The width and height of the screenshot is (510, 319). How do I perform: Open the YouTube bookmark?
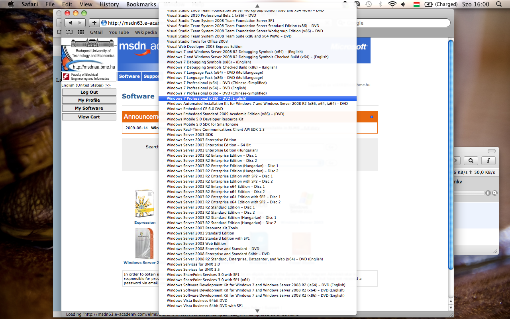click(x=119, y=32)
